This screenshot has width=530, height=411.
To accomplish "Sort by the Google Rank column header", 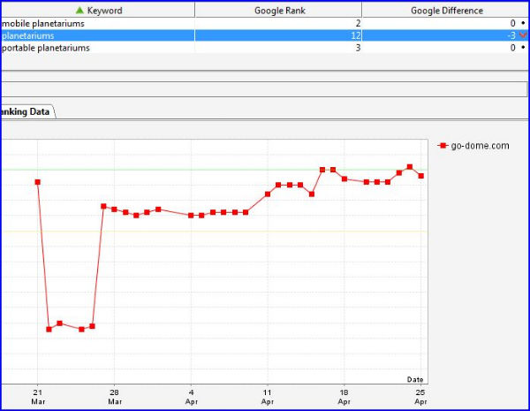I will pyautogui.click(x=279, y=10).
